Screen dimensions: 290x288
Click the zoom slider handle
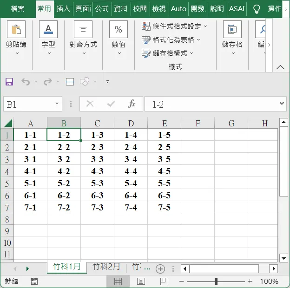(x=216, y=281)
